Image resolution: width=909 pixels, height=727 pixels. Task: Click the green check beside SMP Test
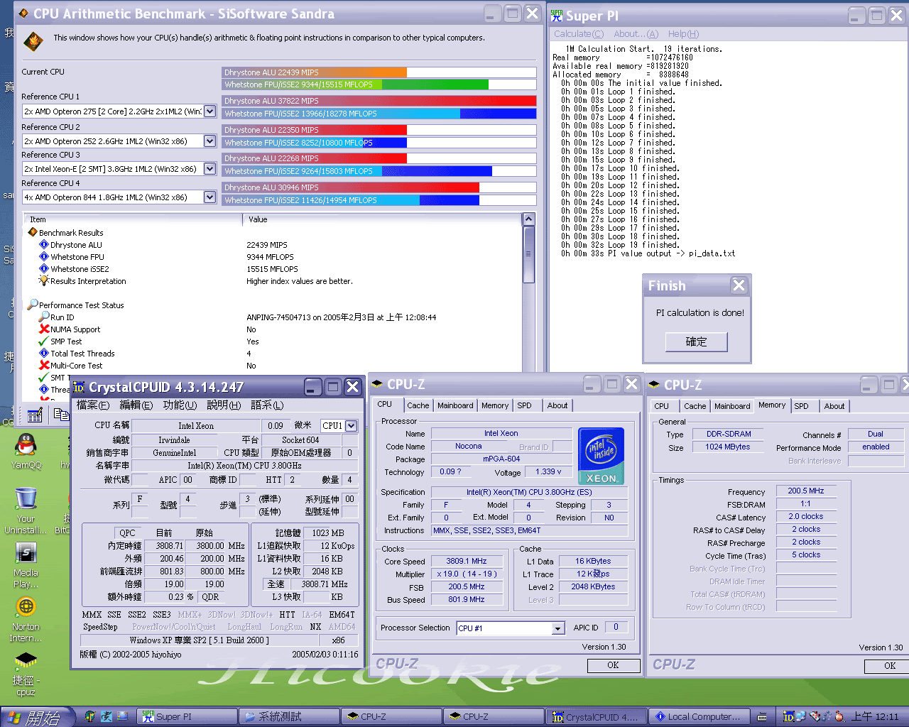[x=44, y=341]
